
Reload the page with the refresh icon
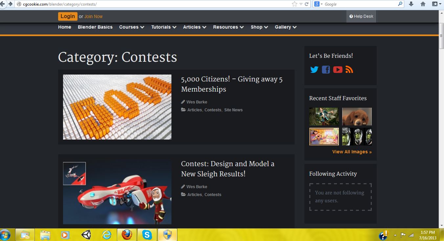click(x=307, y=4)
